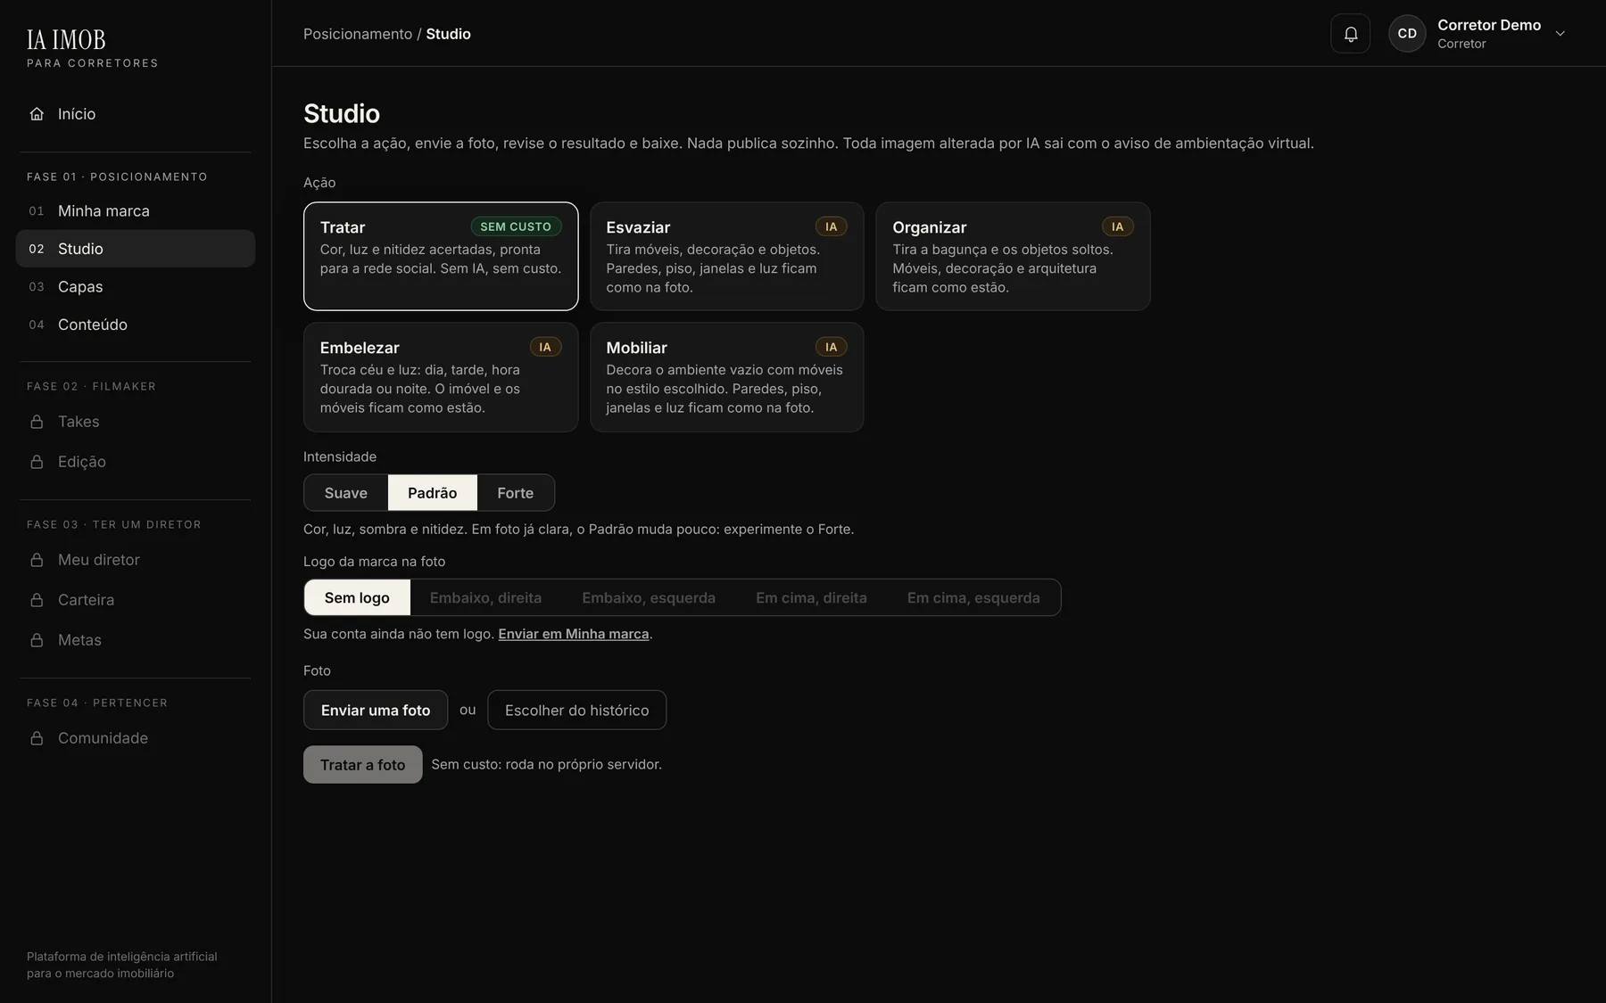Click the IA badge on the Mobiliar card
1606x1003 pixels.
click(831, 347)
